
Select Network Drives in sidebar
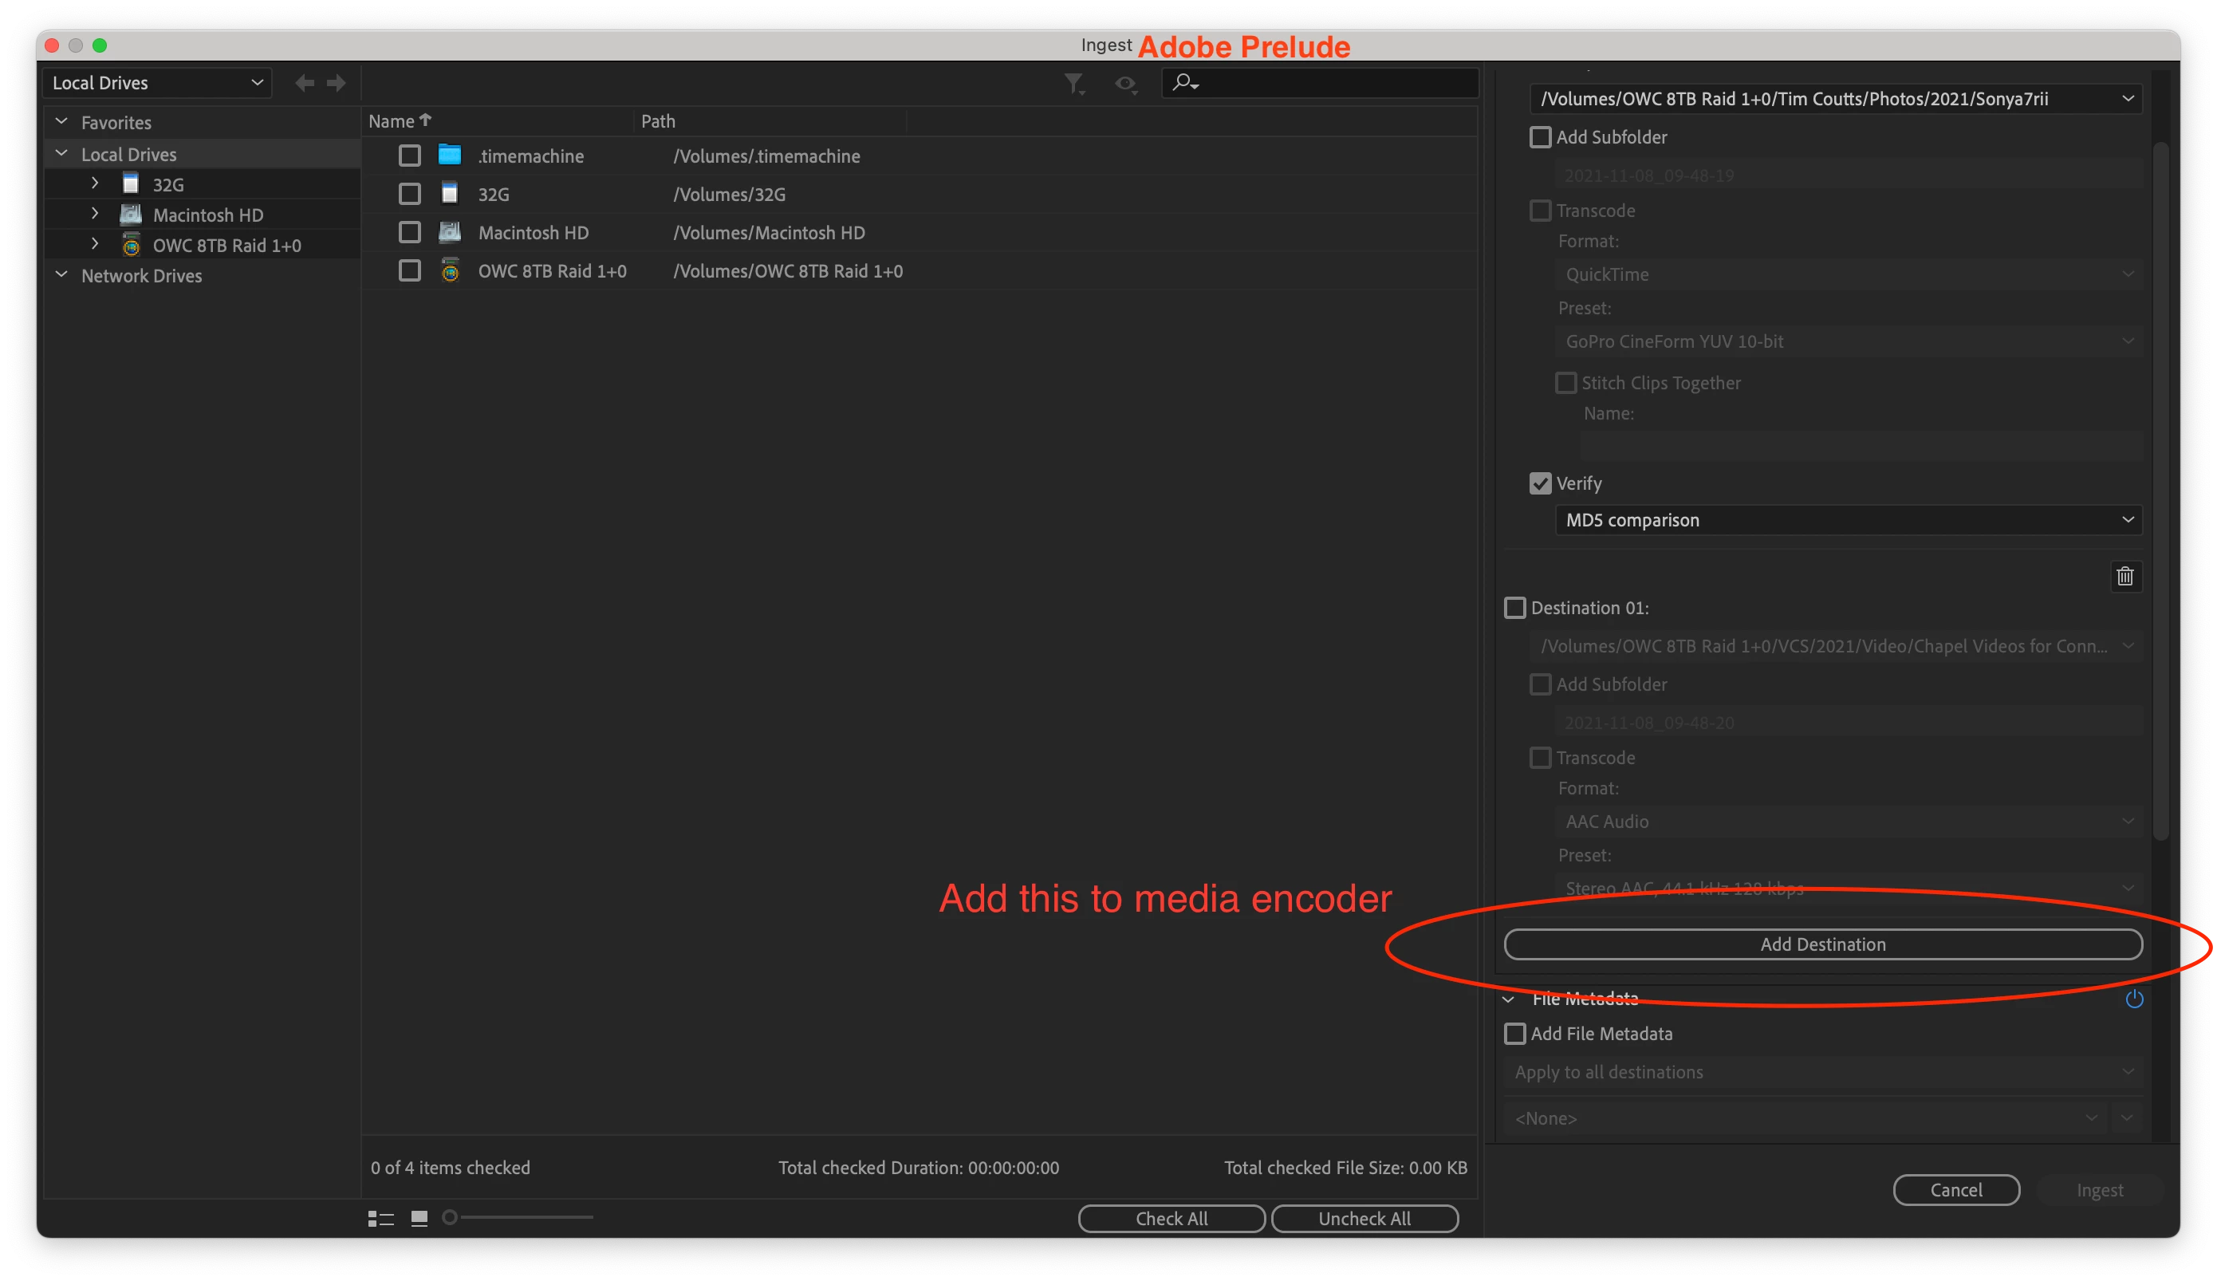pyautogui.click(x=142, y=275)
